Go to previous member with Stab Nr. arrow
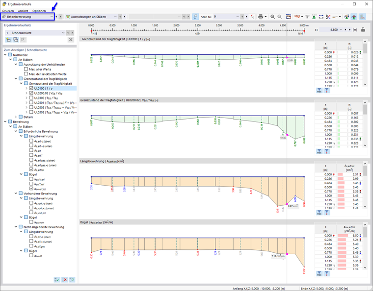Viewport: 373px width, 291px height. [242, 17]
